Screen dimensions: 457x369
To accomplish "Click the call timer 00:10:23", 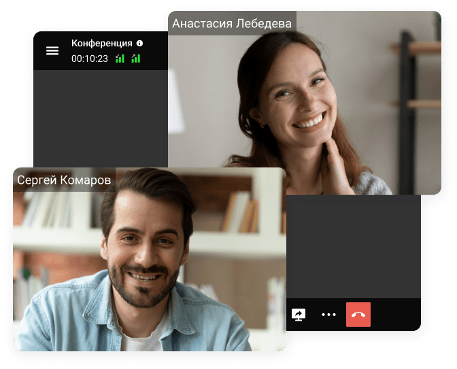I will tap(90, 59).
